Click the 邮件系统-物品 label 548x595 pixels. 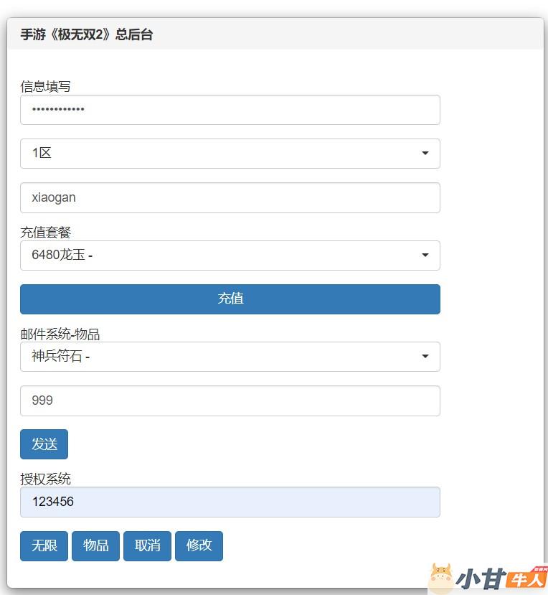pyautogui.click(x=60, y=334)
